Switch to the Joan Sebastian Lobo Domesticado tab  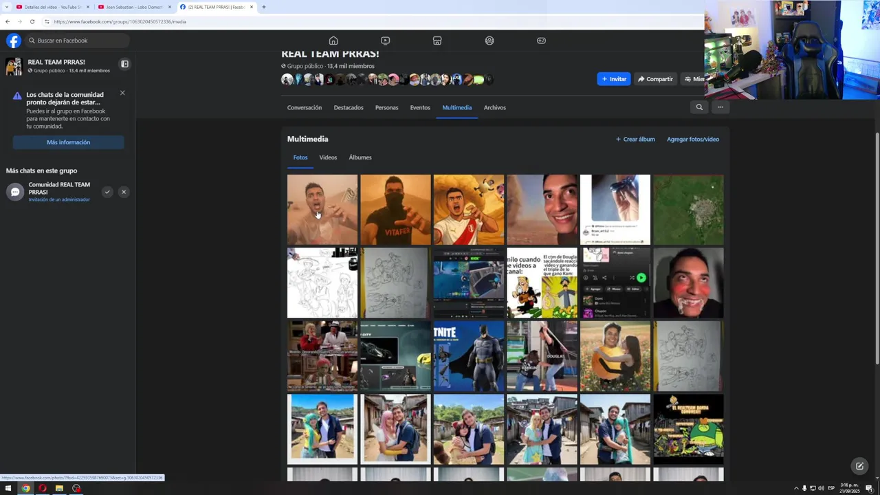click(134, 7)
